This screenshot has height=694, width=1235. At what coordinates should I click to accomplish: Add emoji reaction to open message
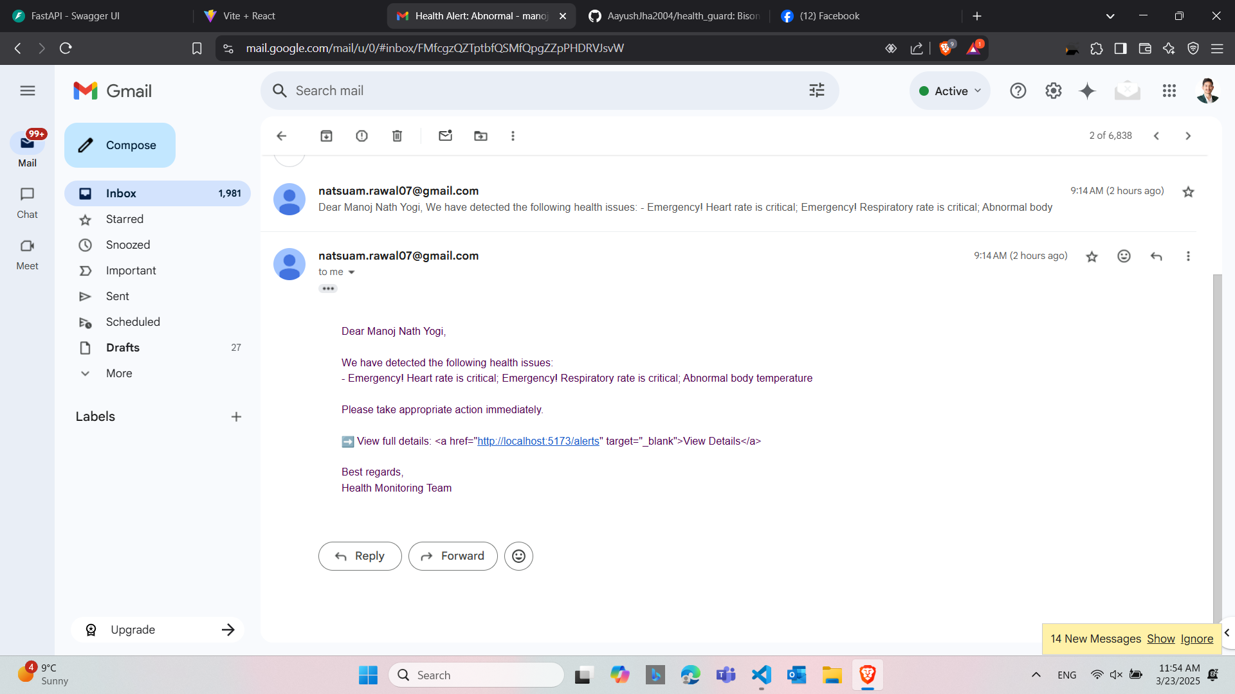[x=1123, y=256]
